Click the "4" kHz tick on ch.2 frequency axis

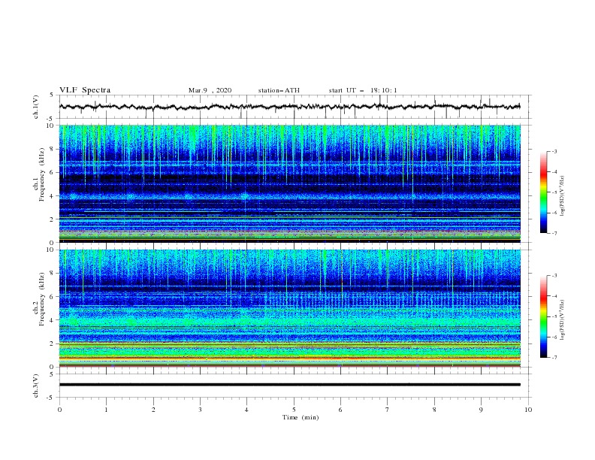click(53, 320)
